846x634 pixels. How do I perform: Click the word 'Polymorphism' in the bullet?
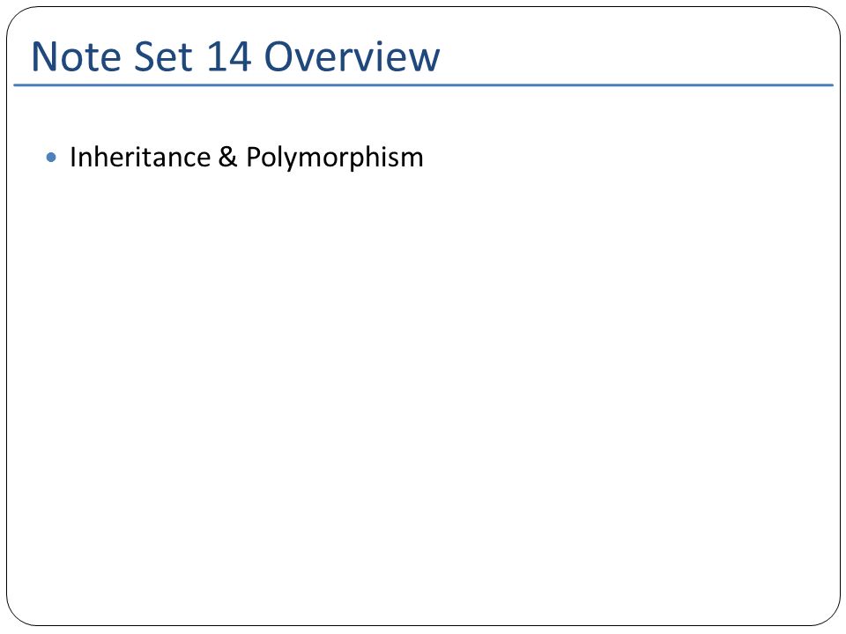point(335,158)
